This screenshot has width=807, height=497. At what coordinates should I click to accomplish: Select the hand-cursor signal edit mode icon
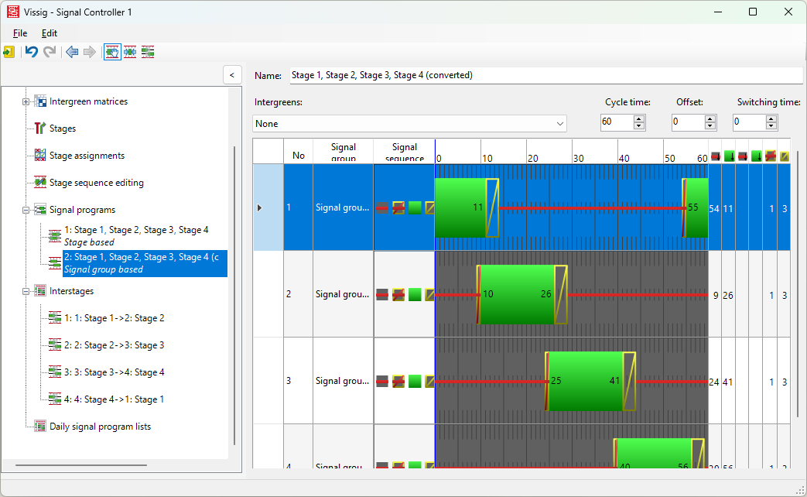click(x=112, y=52)
